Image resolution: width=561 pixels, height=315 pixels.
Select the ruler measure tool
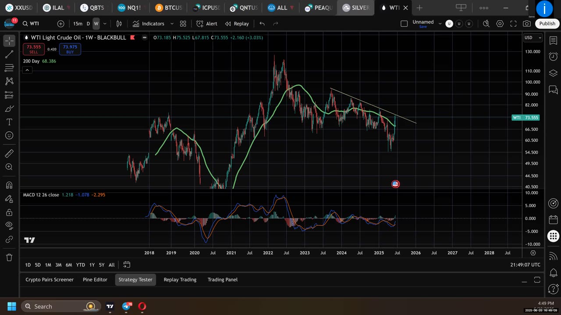[9, 153]
